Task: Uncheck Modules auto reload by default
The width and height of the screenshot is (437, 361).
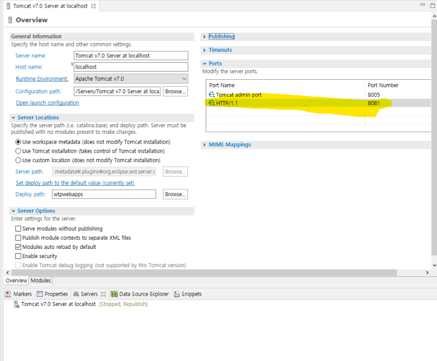Action: coord(18,247)
